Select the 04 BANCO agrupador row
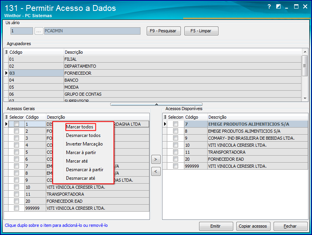This screenshot has height=235, width=312. 153,80
